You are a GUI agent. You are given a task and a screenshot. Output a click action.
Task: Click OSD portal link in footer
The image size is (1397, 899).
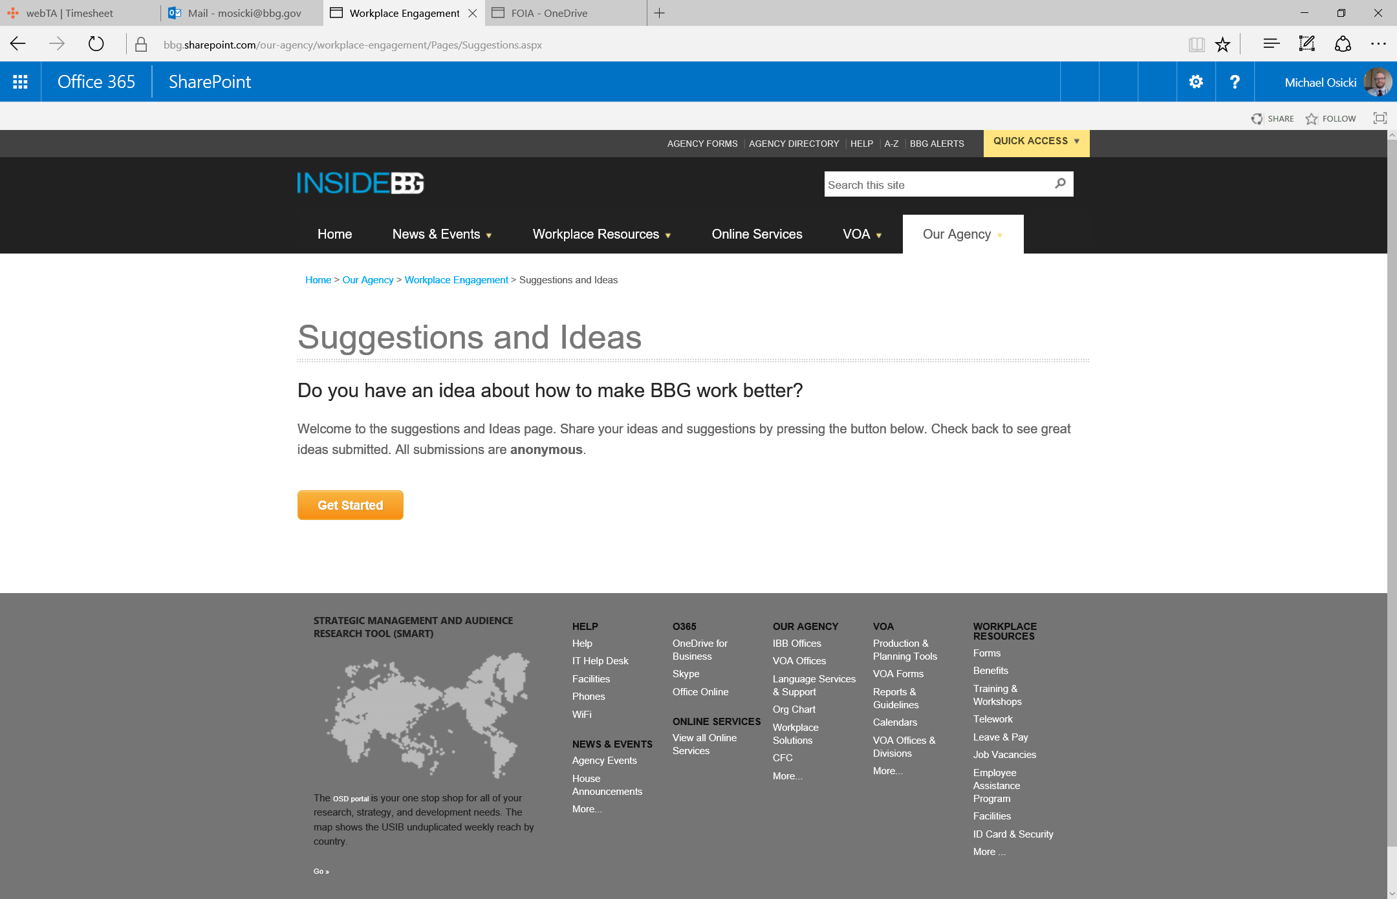[351, 799]
